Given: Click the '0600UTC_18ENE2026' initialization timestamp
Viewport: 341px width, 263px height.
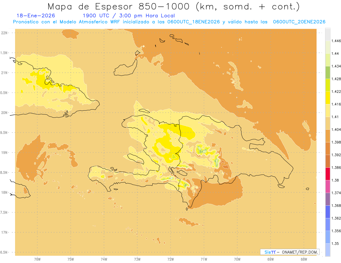Looking at the screenshot, I should point(194,22).
